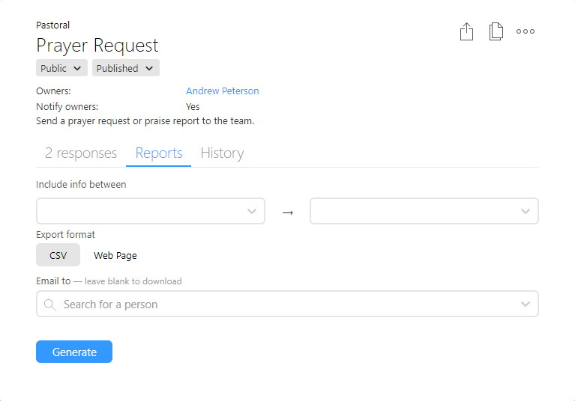Click the Pastoral category label
The image size is (575, 401).
point(52,25)
